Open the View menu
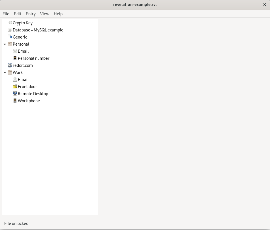 45,14
